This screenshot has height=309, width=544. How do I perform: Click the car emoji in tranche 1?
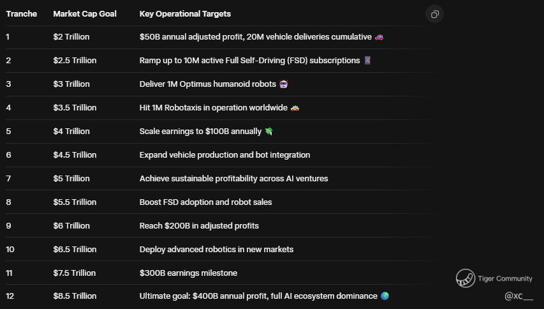point(379,37)
